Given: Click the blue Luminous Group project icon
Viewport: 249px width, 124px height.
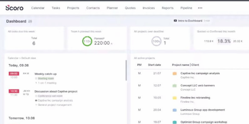Looking at the screenshot, I should click(174, 110).
